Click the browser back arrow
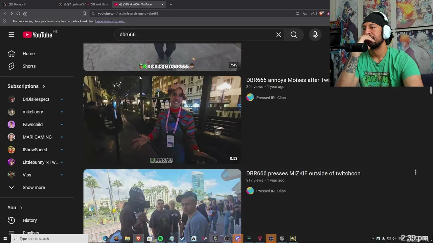Image resolution: width=433 pixels, height=243 pixels. click(5, 13)
